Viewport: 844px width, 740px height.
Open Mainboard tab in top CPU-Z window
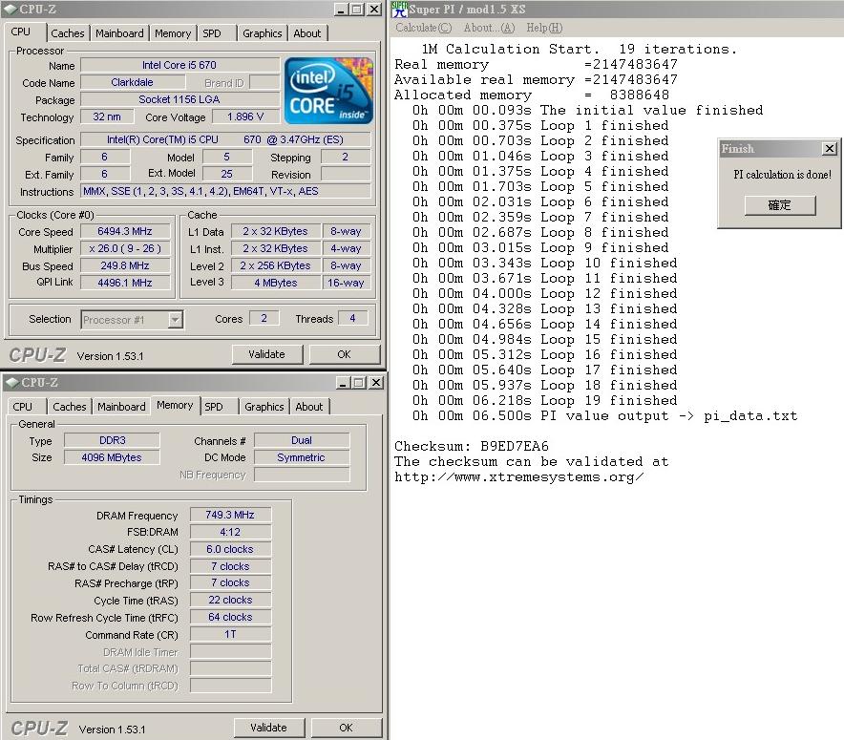pyautogui.click(x=119, y=33)
